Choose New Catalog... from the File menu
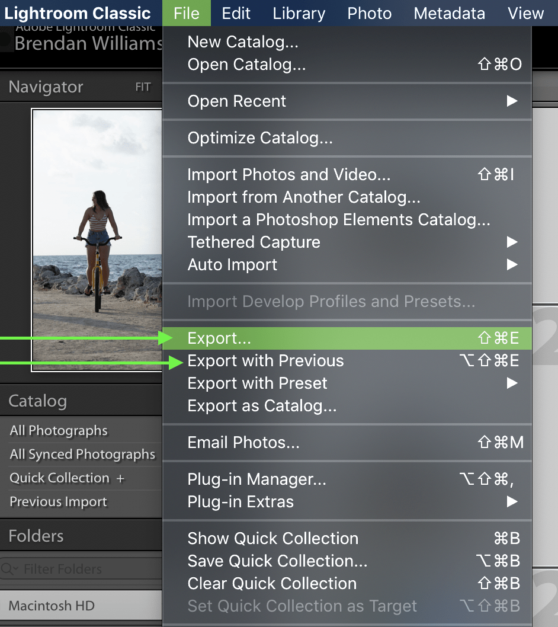The image size is (558, 627). coord(347,41)
